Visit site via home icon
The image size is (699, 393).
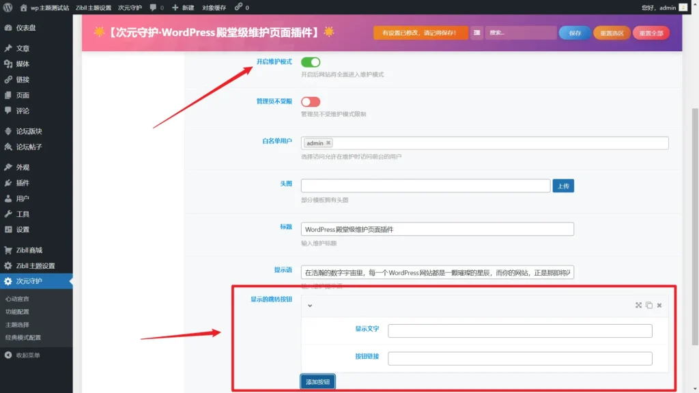[24, 8]
